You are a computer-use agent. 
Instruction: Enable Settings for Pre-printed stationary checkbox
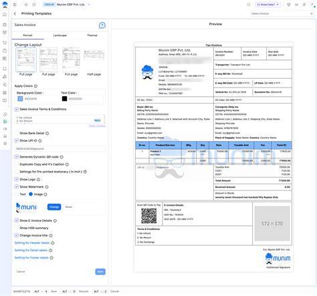click(x=17, y=172)
